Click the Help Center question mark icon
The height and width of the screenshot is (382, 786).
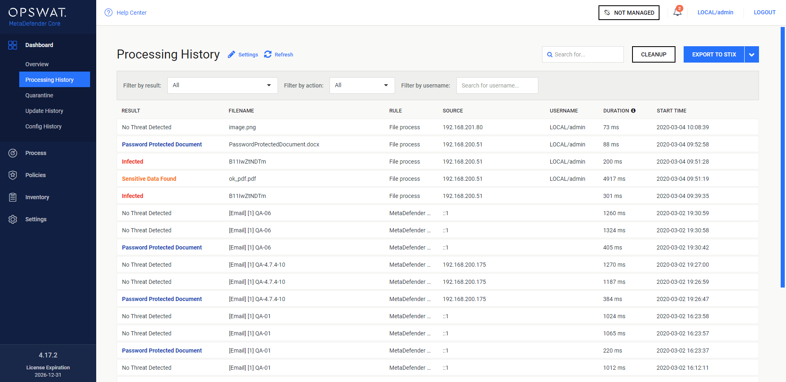click(x=108, y=13)
